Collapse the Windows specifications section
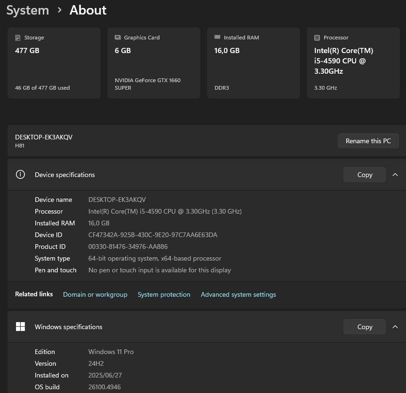The width and height of the screenshot is (406, 393). 395,326
